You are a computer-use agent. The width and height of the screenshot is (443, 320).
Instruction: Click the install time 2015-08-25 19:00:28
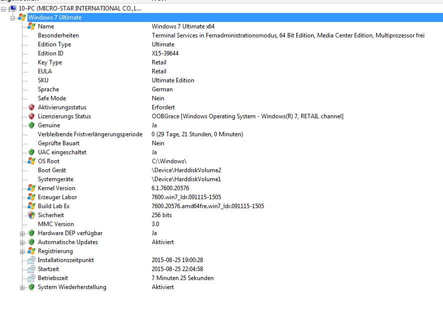click(177, 260)
